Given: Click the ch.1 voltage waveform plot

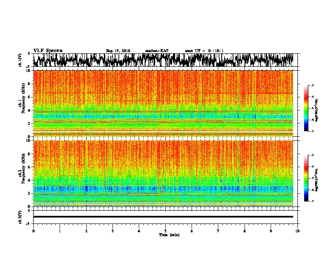Looking at the screenshot, I should (163, 60).
